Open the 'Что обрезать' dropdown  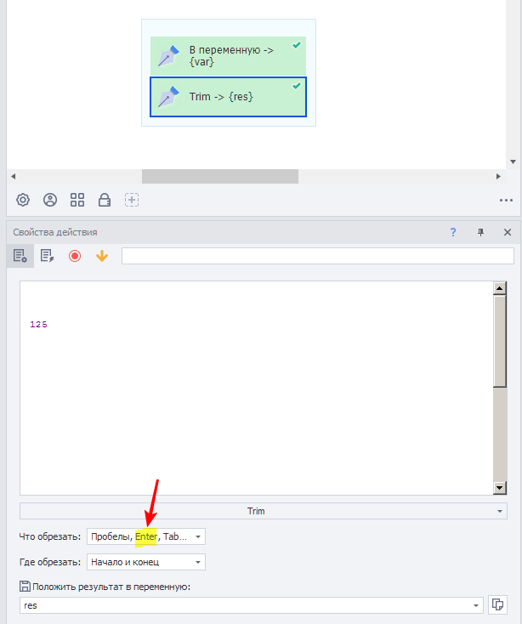(146, 536)
